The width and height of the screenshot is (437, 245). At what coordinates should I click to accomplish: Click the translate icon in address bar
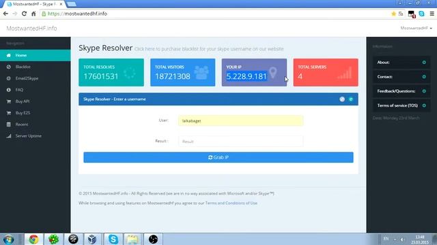[x=401, y=14]
